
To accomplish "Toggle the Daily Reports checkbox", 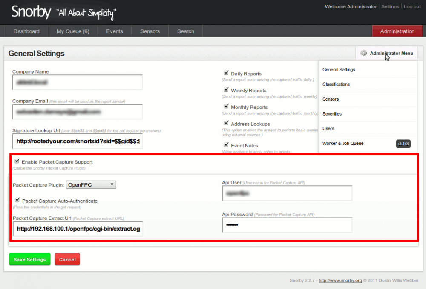I will [226, 73].
